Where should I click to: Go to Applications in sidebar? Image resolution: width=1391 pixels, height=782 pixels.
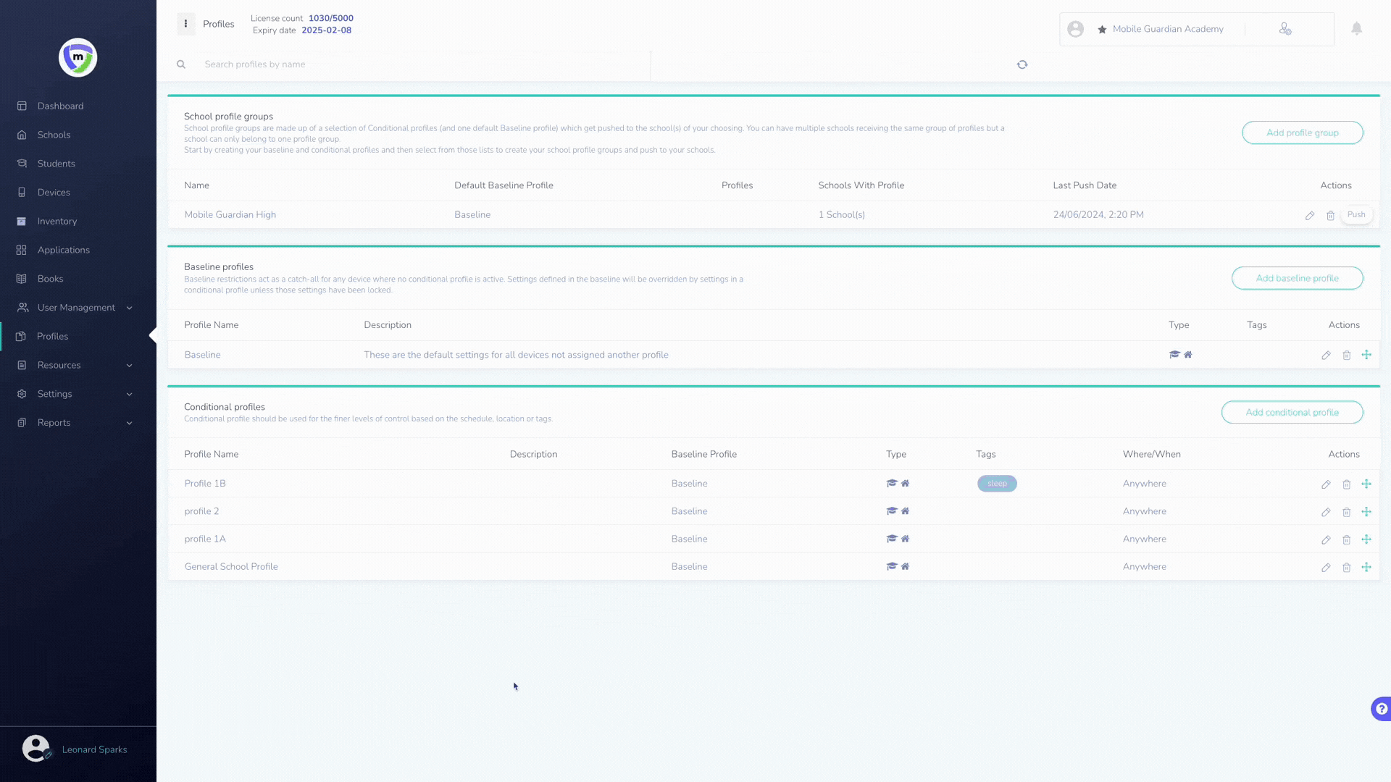pyautogui.click(x=63, y=250)
